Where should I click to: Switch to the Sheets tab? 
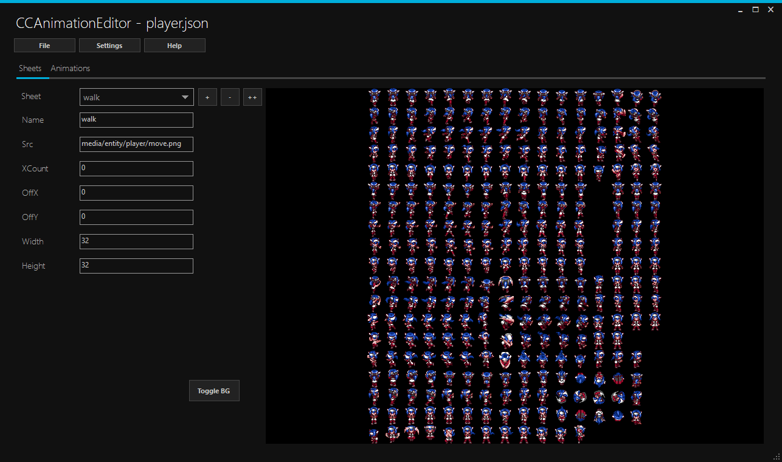click(x=30, y=68)
